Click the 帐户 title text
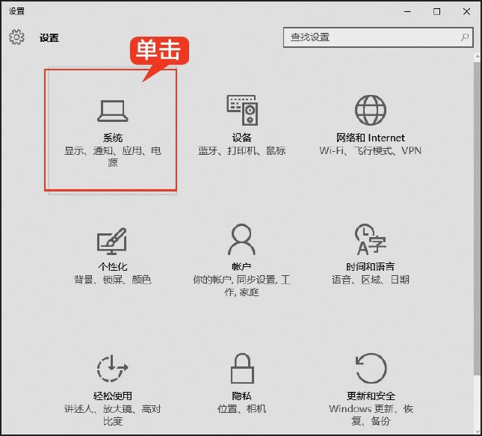482x436 pixels. (241, 266)
